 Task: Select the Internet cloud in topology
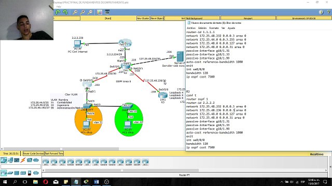[x=125, y=42]
